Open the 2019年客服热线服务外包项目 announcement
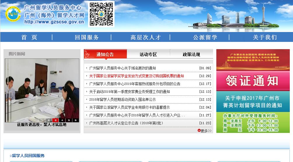Viewport: 293px width, 162px height. tap(135, 84)
